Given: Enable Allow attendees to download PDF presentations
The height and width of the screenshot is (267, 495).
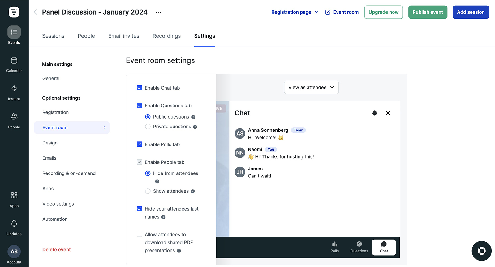Looking at the screenshot, I should (x=140, y=235).
